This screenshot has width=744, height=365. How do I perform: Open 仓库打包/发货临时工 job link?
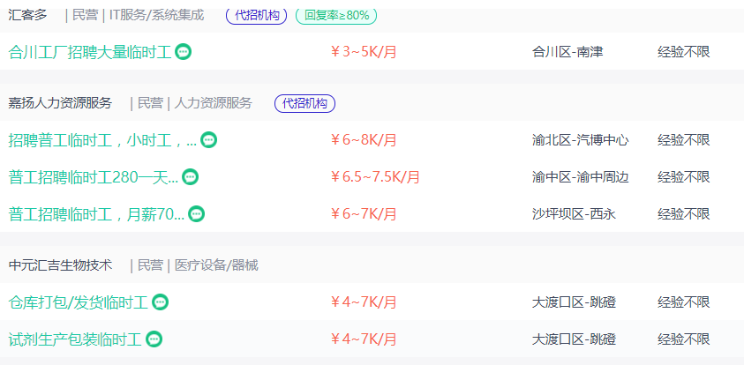pyautogui.click(x=79, y=302)
